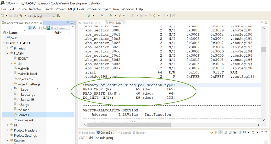Image resolution: width=271 pixels, height=144 pixels.
Task: Close the rn8.map editor tab
Action: pos(123,23)
